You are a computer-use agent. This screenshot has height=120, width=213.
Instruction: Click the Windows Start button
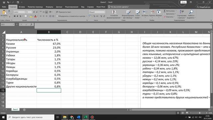pos(3,117)
